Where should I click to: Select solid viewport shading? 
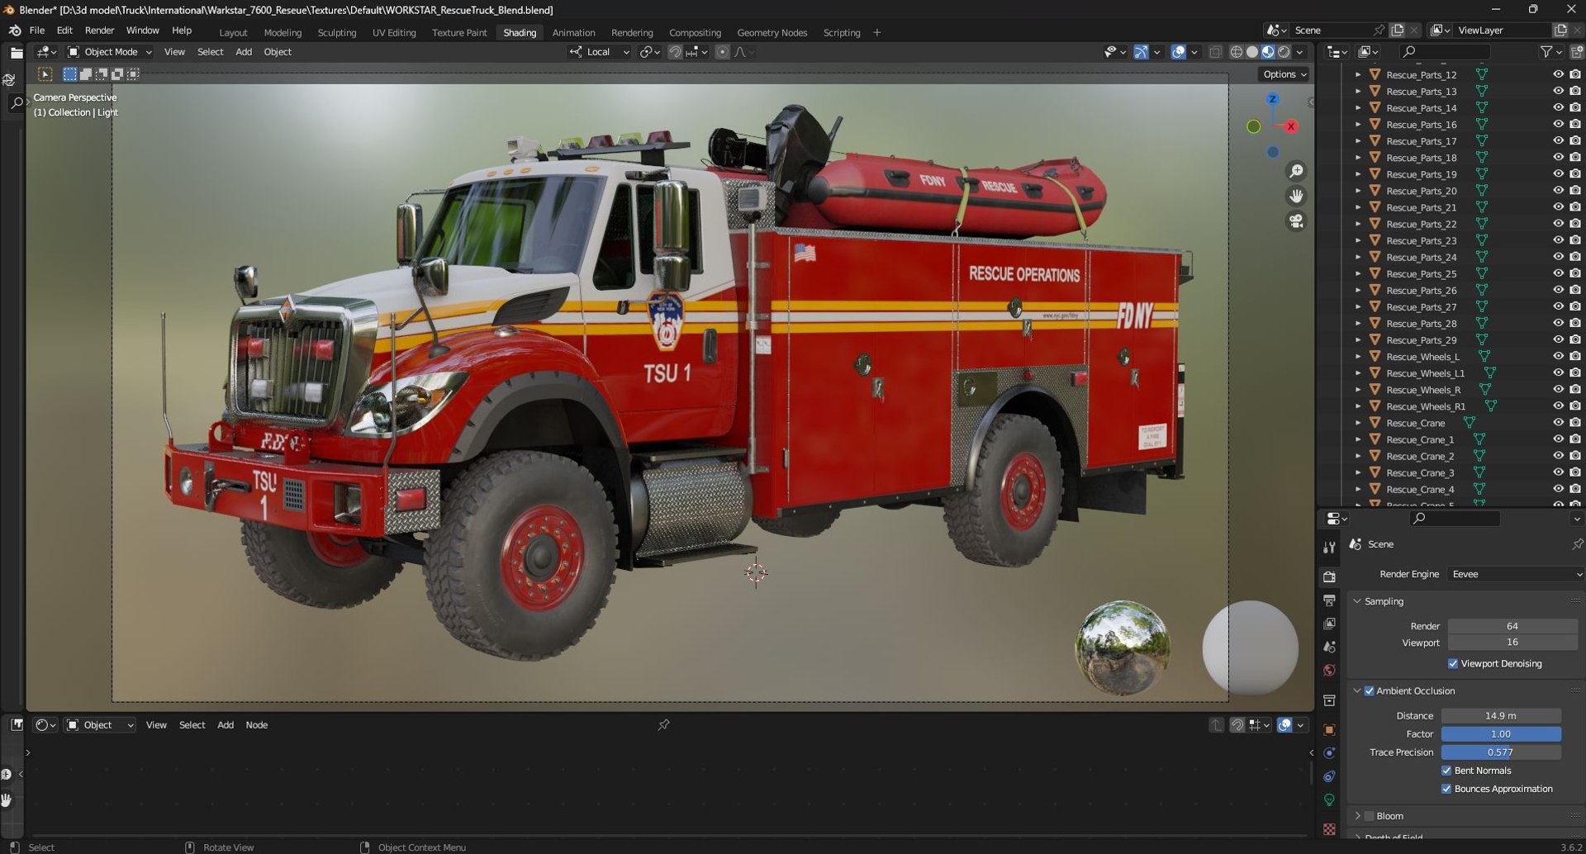point(1252,52)
